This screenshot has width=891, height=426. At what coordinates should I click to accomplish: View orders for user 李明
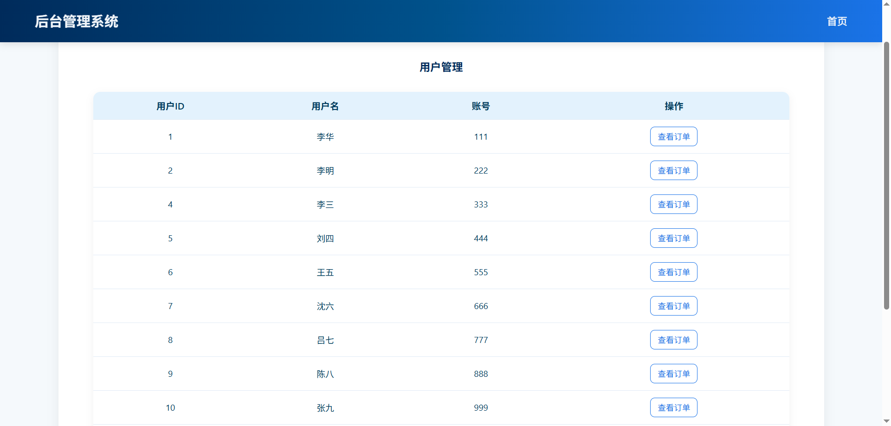(673, 170)
